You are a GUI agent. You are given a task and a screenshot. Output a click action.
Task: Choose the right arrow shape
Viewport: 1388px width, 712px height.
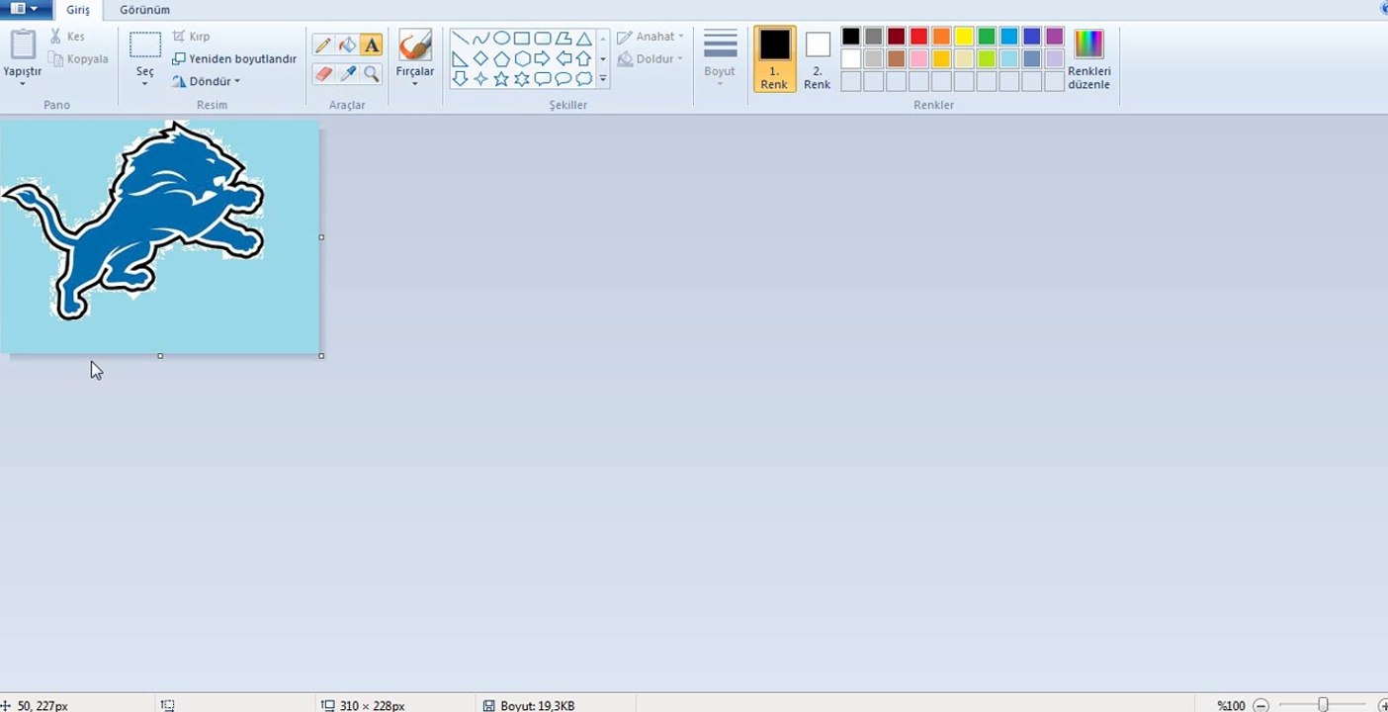pyautogui.click(x=543, y=59)
